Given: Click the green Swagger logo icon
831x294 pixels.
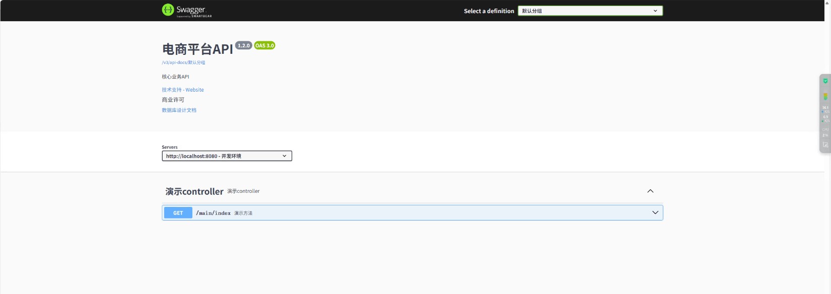Looking at the screenshot, I should click(168, 10).
